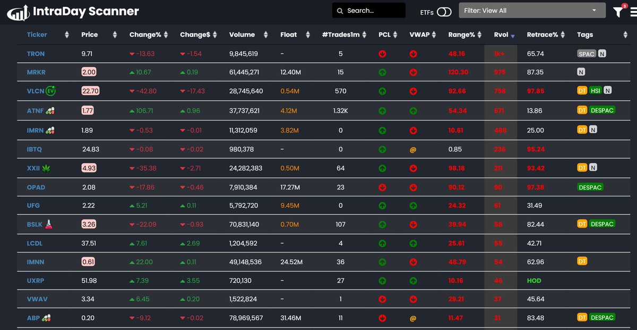Click float value 0.54M on VLCN
The image size is (637, 330).
pyautogui.click(x=289, y=91)
